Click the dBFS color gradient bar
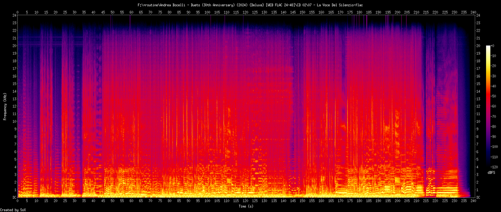This screenshot has width=501, height=212. click(x=488, y=107)
